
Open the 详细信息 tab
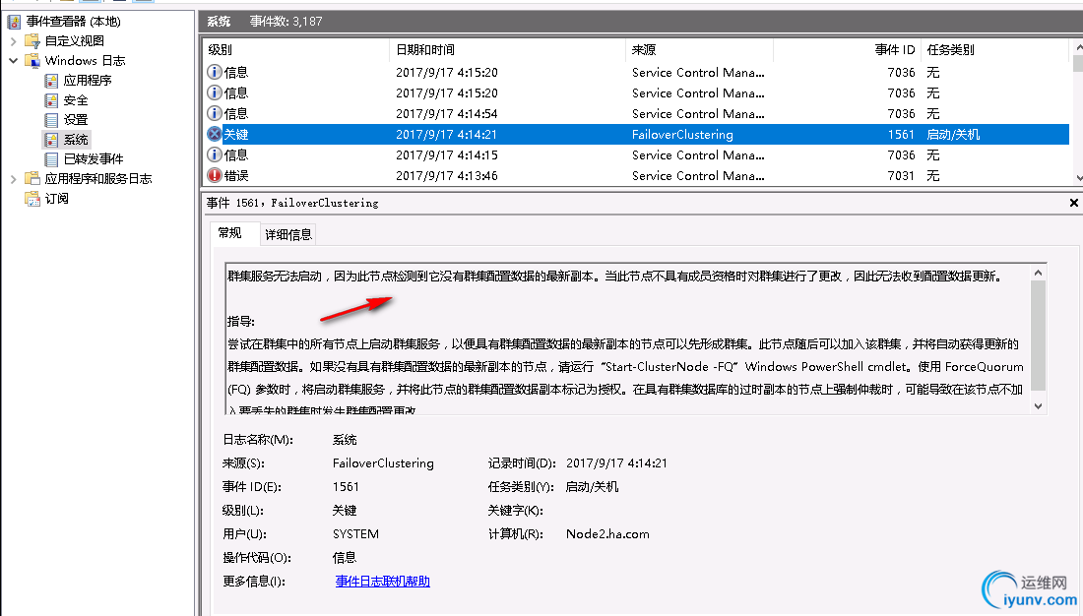(x=288, y=235)
